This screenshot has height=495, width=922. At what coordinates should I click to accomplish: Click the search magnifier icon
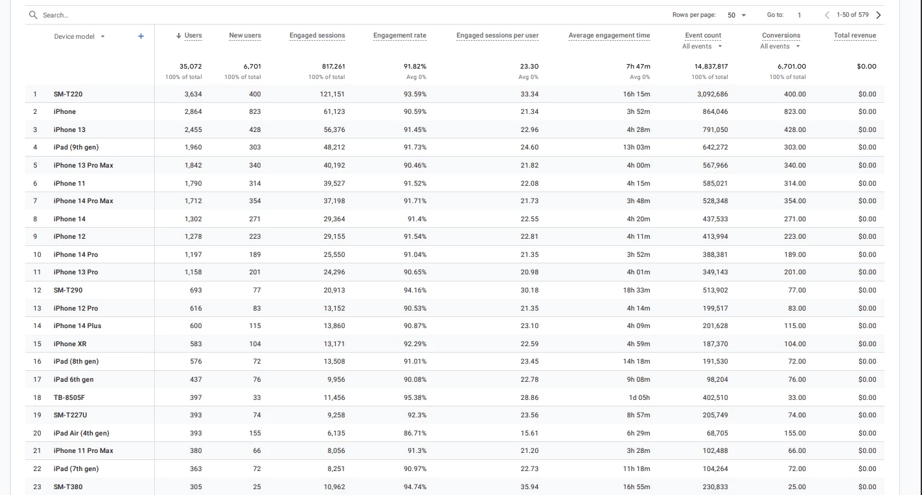pyautogui.click(x=33, y=15)
